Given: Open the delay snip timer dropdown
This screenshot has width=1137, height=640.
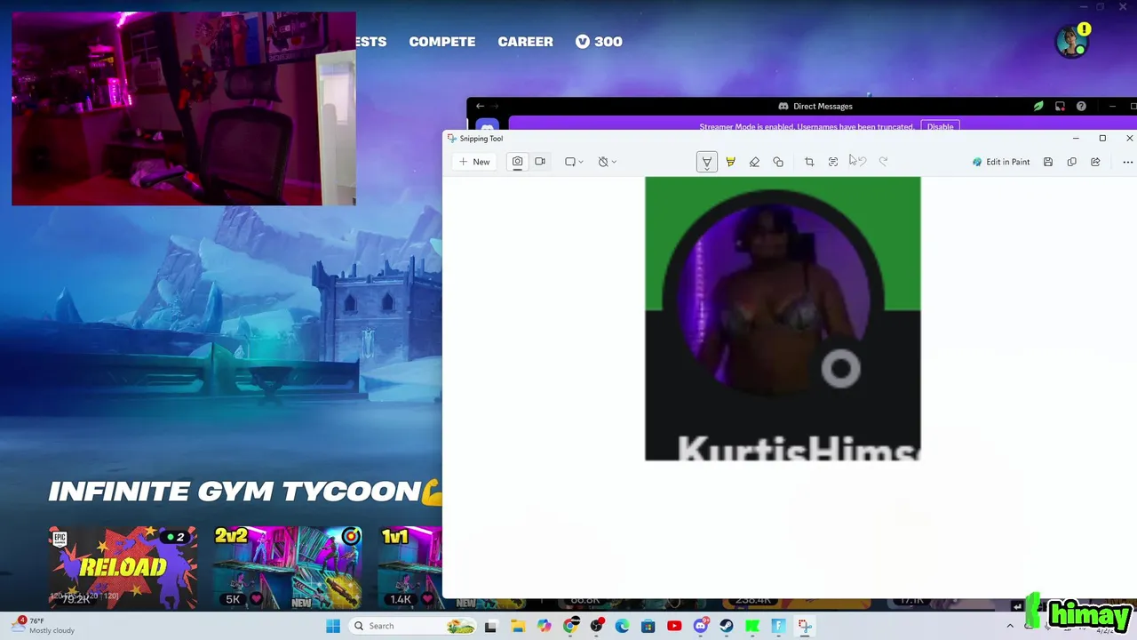Looking at the screenshot, I should pos(607,162).
